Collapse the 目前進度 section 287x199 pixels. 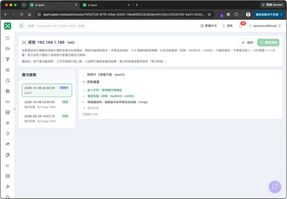pos(91,82)
